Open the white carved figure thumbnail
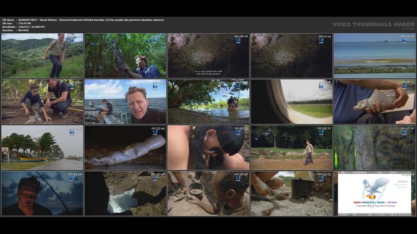417x234 pixels. tap(125, 147)
